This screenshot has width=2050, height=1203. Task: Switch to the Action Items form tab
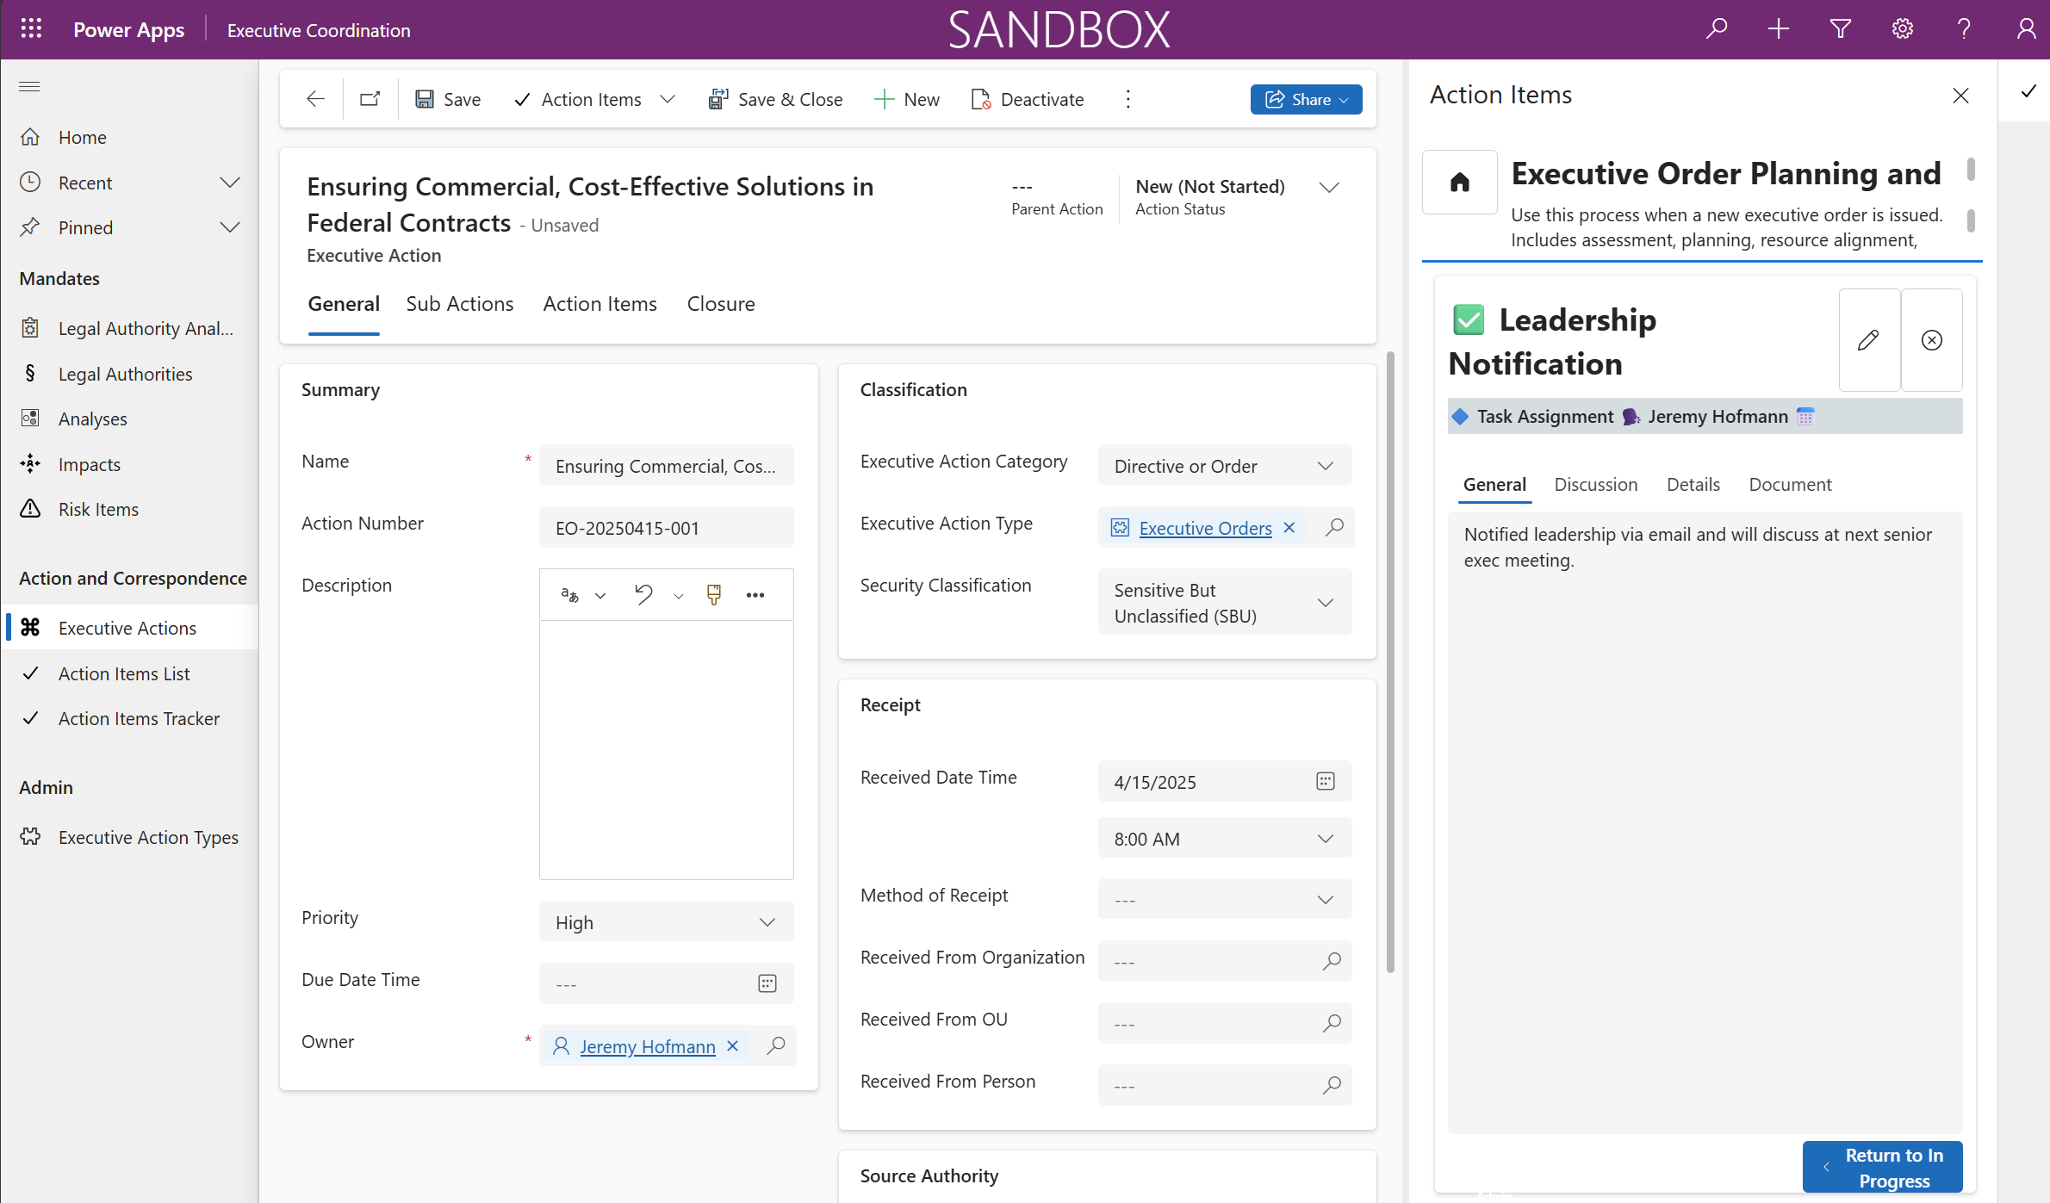pyautogui.click(x=599, y=304)
